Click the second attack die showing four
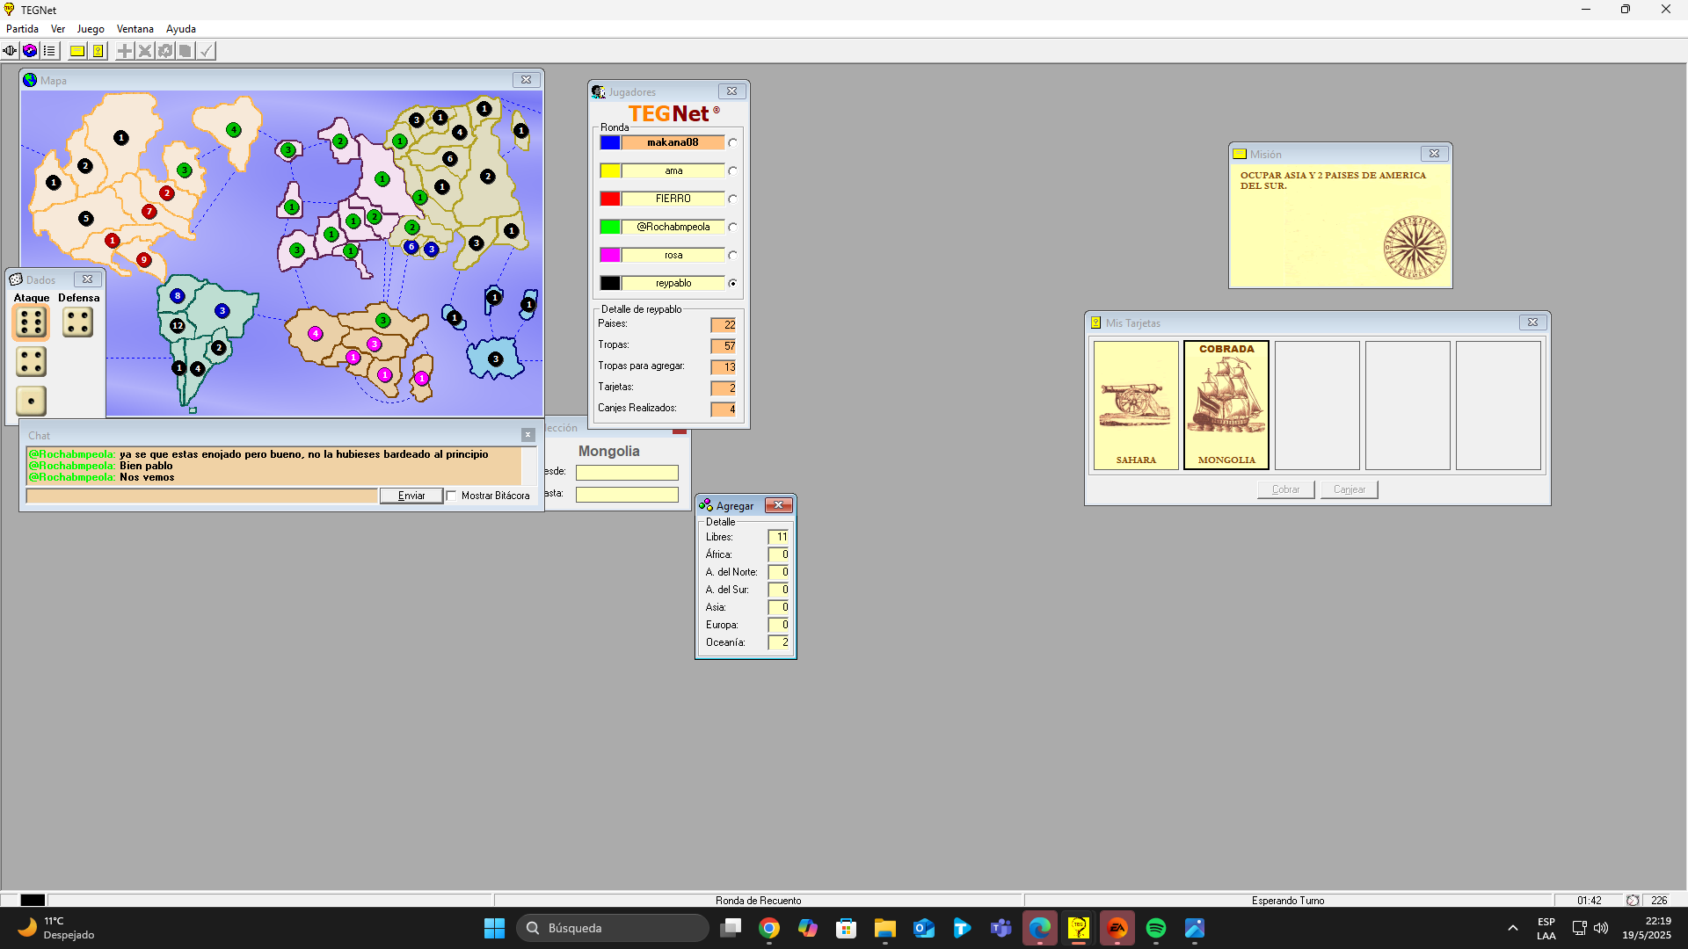The image size is (1688, 949). (x=31, y=362)
